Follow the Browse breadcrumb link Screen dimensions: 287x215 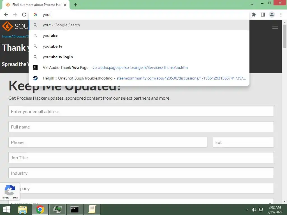click(x=19, y=36)
